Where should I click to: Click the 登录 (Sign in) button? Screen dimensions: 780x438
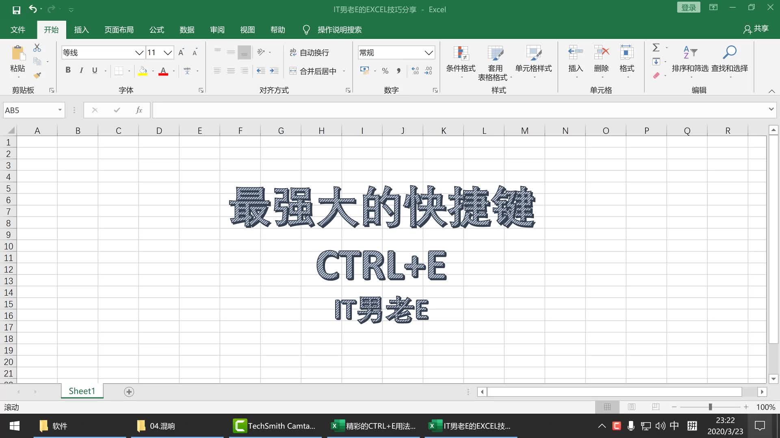point(689,7)
